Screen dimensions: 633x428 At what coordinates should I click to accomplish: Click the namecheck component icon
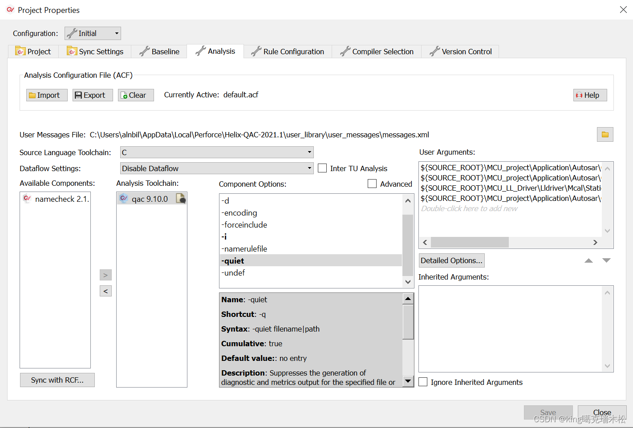27,199
